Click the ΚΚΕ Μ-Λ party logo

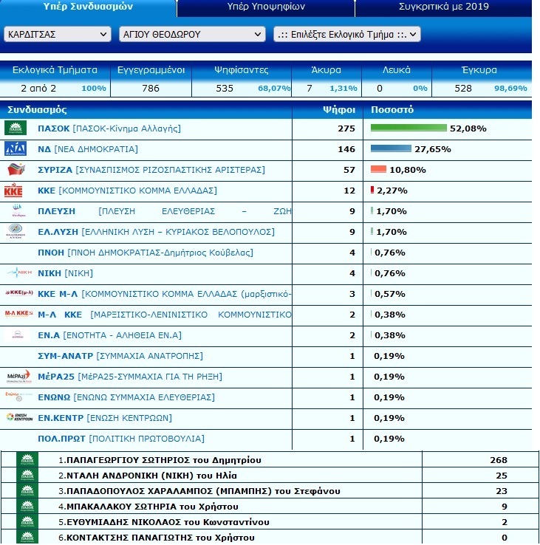[19, 292]
